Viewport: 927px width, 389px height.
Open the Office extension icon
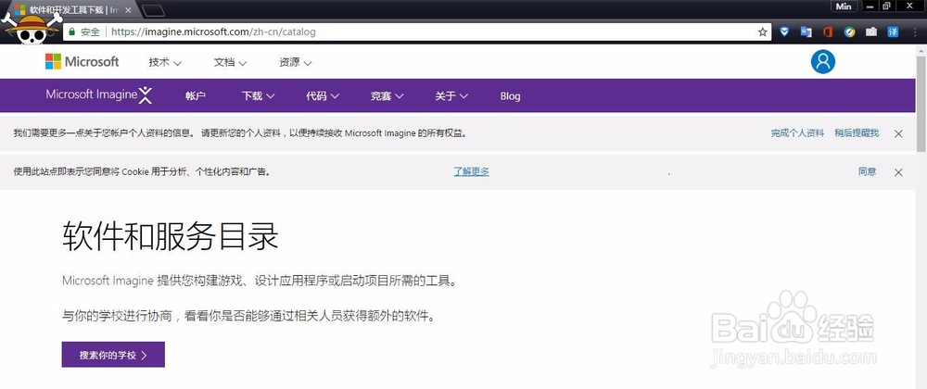[x=828, y=31]
